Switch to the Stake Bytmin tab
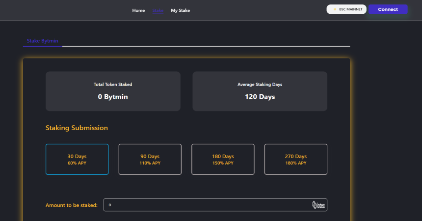 click(43, 41)
